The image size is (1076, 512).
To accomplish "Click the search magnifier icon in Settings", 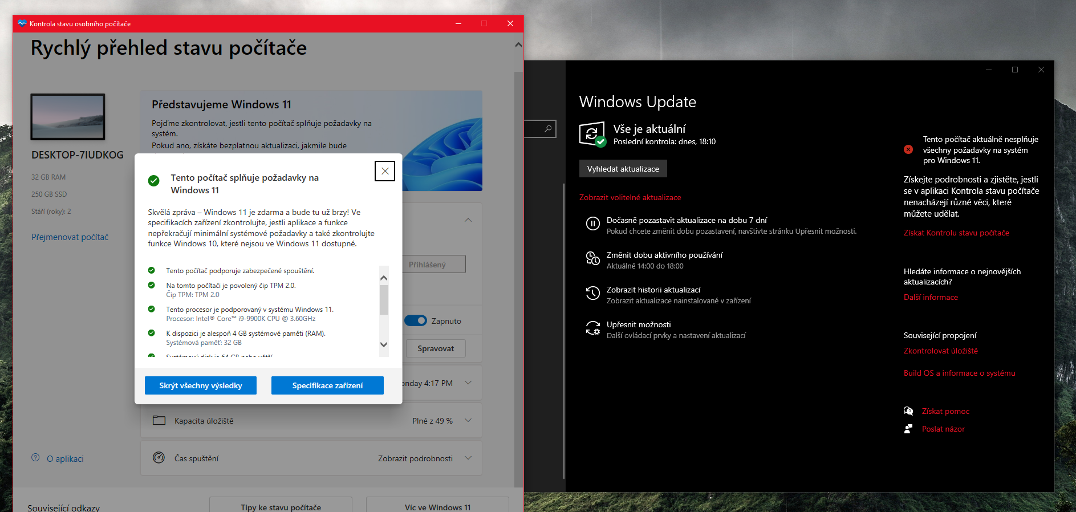I will 547,129.
